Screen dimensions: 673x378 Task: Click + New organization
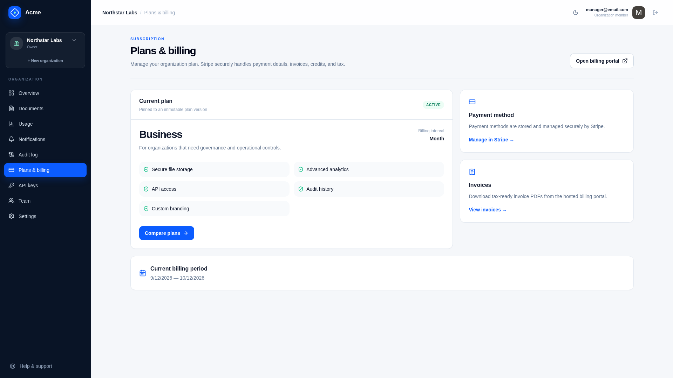pos(45,61)
